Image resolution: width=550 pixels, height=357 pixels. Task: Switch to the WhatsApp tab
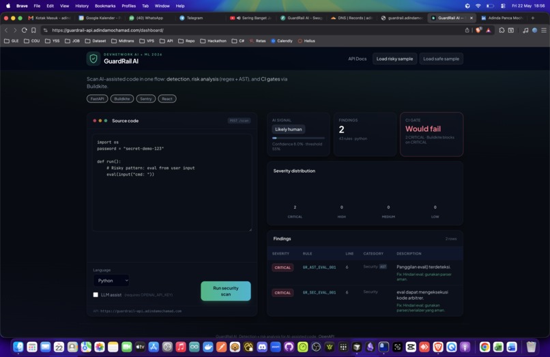(x=151, y=18)
